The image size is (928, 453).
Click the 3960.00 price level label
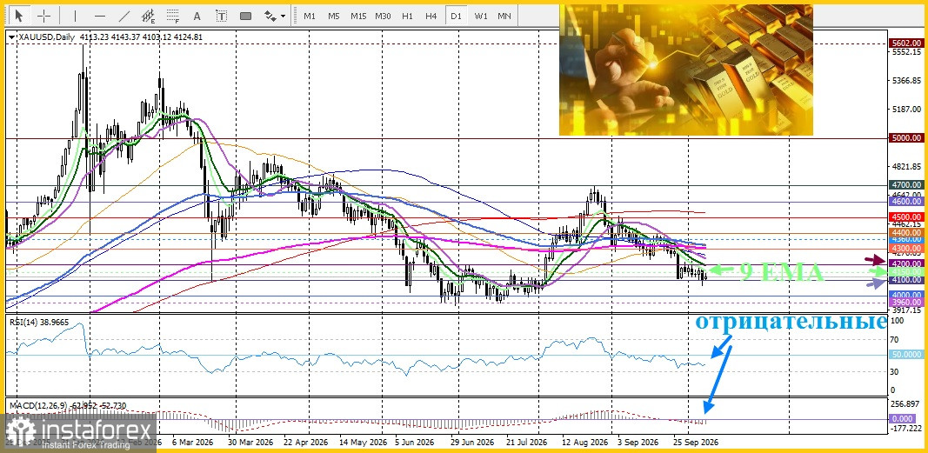[906, 303]
